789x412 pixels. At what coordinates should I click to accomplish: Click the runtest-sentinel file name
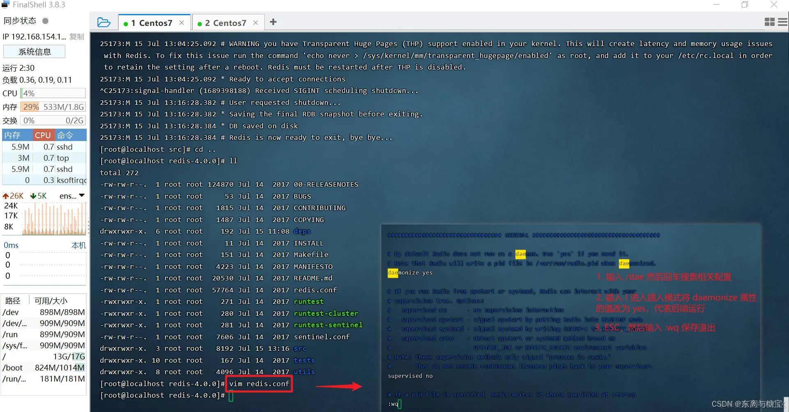click(328, 325)
